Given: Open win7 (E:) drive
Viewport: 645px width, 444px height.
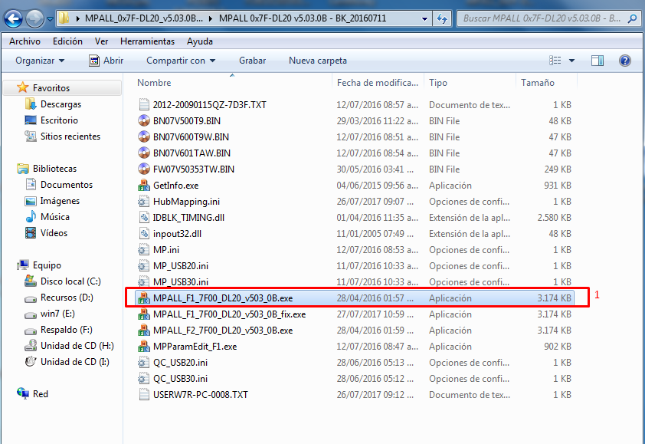Looking at the screenshot, I should [57, 314].
